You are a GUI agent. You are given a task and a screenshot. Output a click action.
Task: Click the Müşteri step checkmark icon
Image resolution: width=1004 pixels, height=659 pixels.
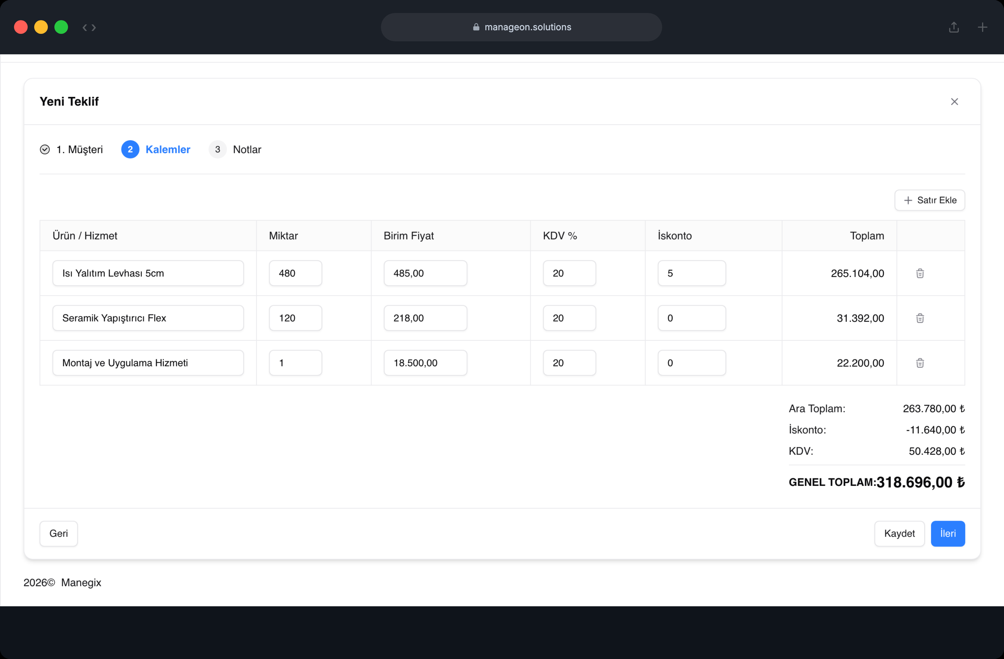pyautogui.click(x=45, y=149)
